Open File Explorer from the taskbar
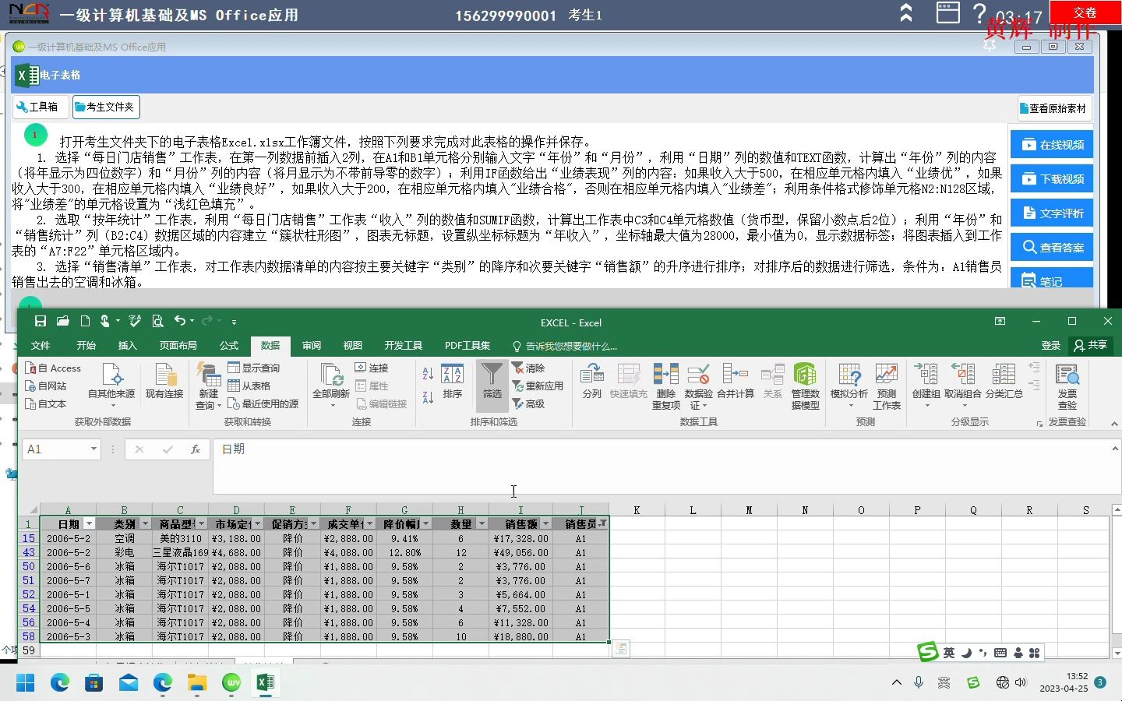Screen dimensions: 1122x701 197,683
